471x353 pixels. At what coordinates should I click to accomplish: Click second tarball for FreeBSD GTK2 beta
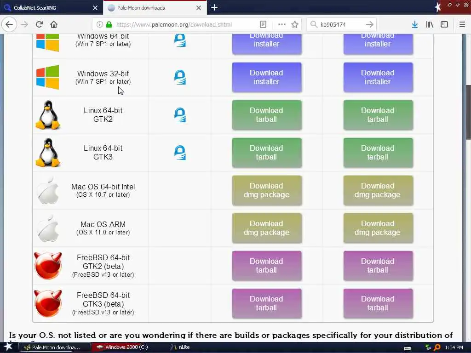[378, 266]
